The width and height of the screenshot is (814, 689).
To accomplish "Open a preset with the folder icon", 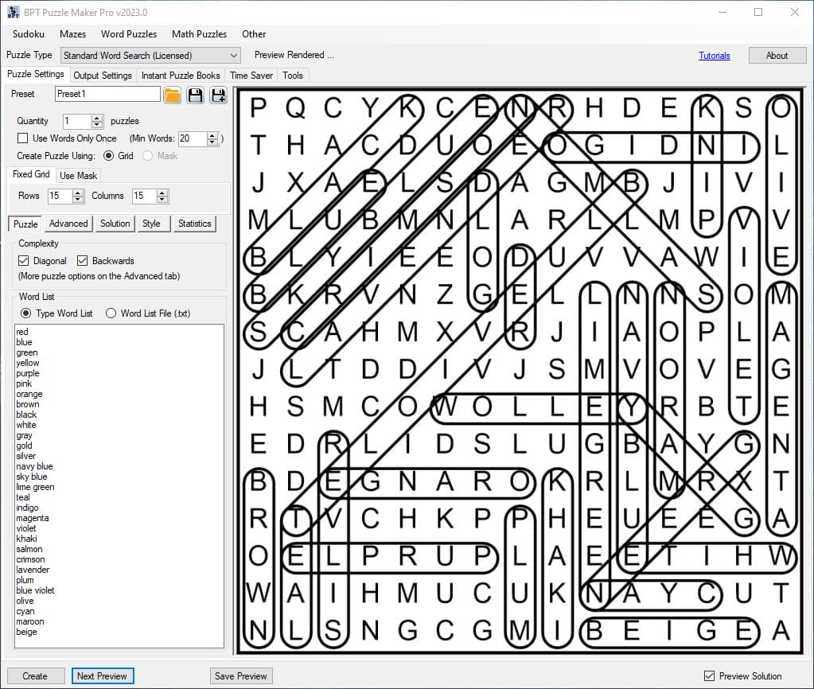I will (173, 95).
